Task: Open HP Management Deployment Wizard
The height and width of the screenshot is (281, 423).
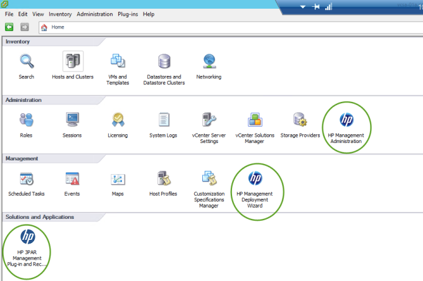Action: (255, 179)
